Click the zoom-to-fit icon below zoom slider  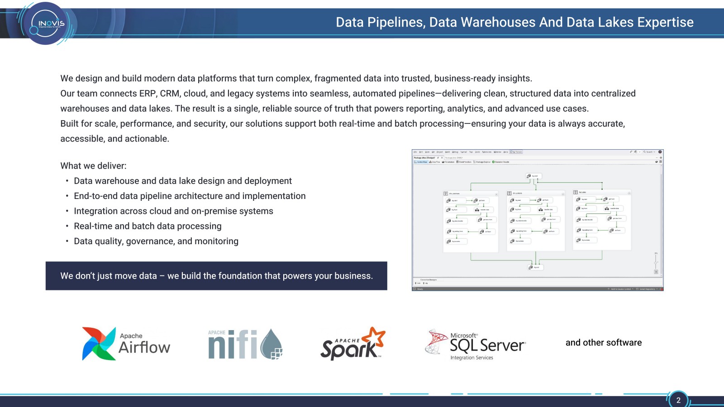[656, 272]
